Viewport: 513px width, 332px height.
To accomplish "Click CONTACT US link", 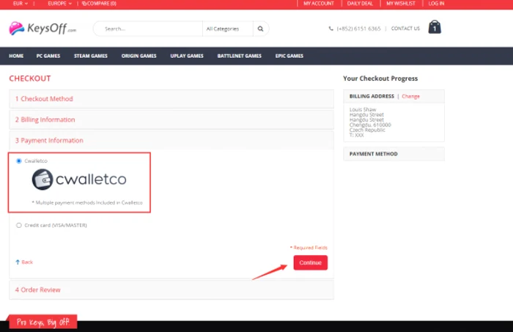I will coord(405,29).
